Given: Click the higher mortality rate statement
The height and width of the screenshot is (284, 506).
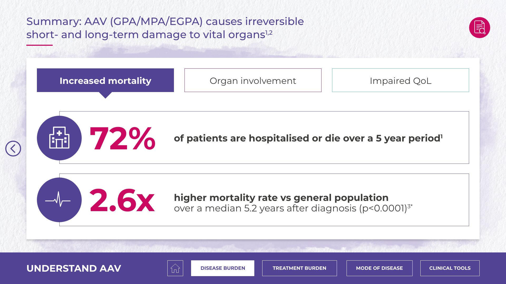Looking at the screenshot, I should point(281,197).
